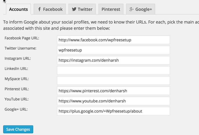Click the Google+ icon in tab
199x135 pixels.
point(131,9)
